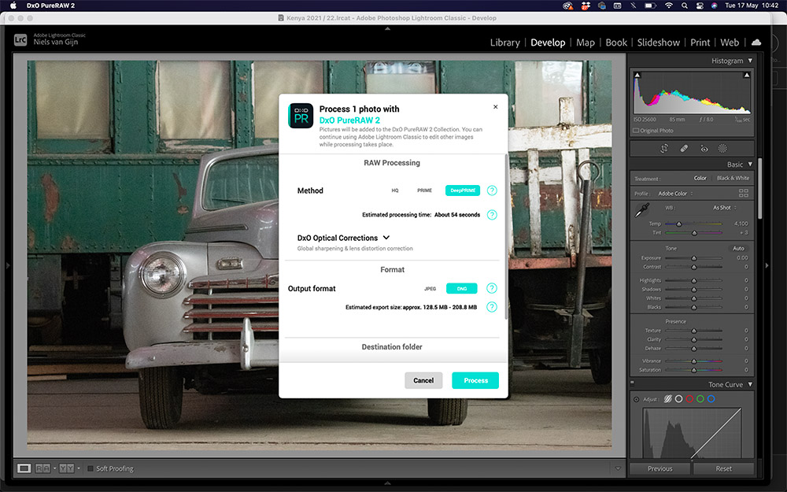Switch to the Print module

point(700,43)
